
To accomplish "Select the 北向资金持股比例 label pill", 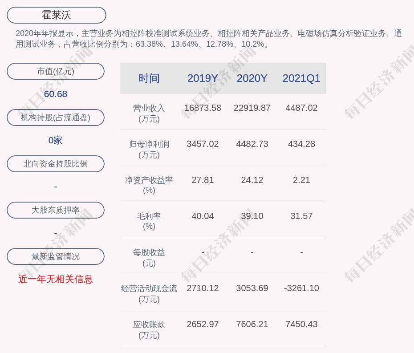I will click(56, 164).
